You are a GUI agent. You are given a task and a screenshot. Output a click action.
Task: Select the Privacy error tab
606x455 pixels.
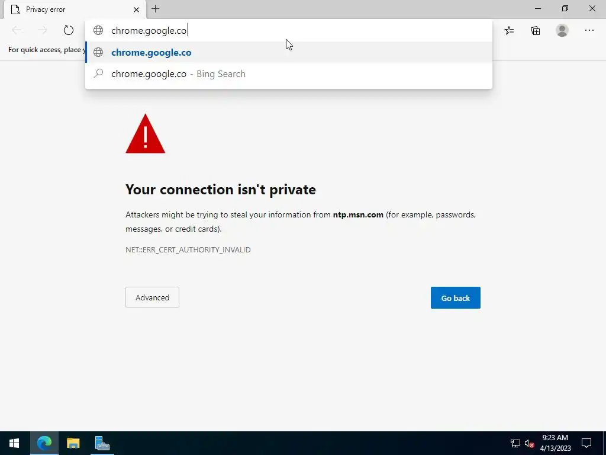[x=75, y=9]
